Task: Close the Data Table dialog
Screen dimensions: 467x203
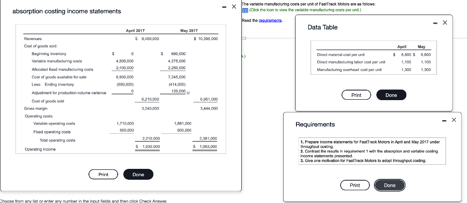Action: tap(445, 23)
